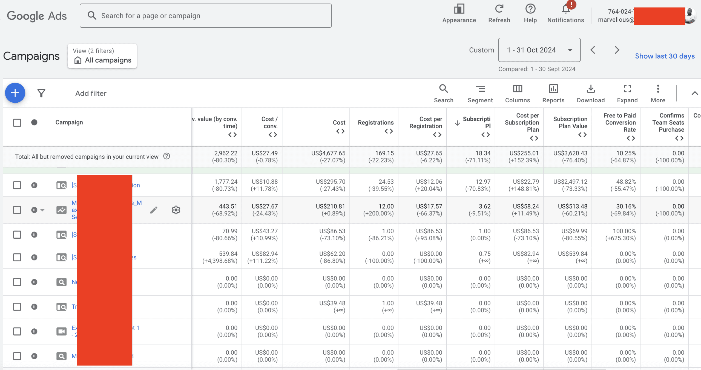Open the Segment tool
This screenshot has height=370, width=701.
coord(480,94)
